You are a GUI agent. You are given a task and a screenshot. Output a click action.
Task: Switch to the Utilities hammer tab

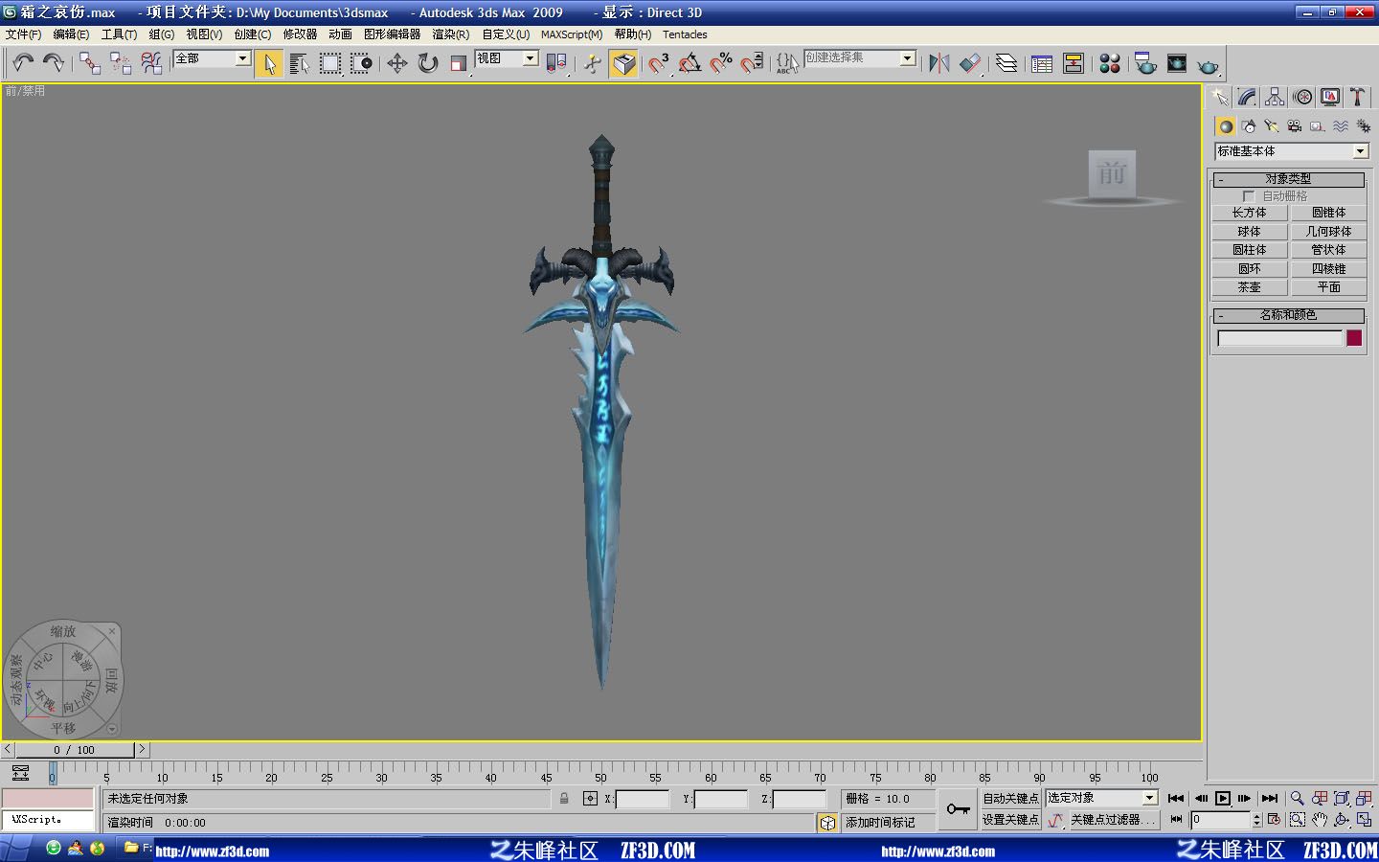coord(1358,97)
